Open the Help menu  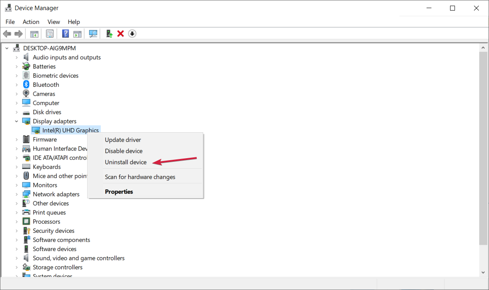pos(74,22)
